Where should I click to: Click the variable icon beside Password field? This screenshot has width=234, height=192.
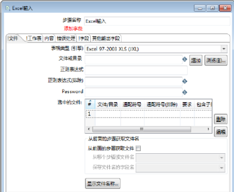click(185, 92)
